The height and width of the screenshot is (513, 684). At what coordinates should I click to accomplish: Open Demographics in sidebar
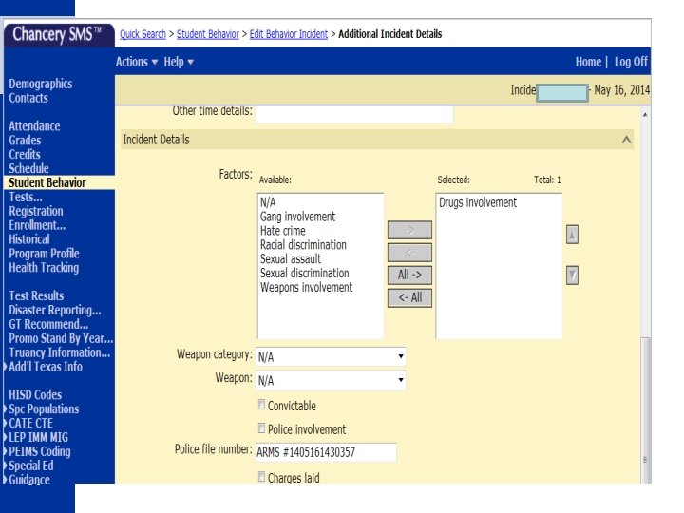[x=41, y=84]
